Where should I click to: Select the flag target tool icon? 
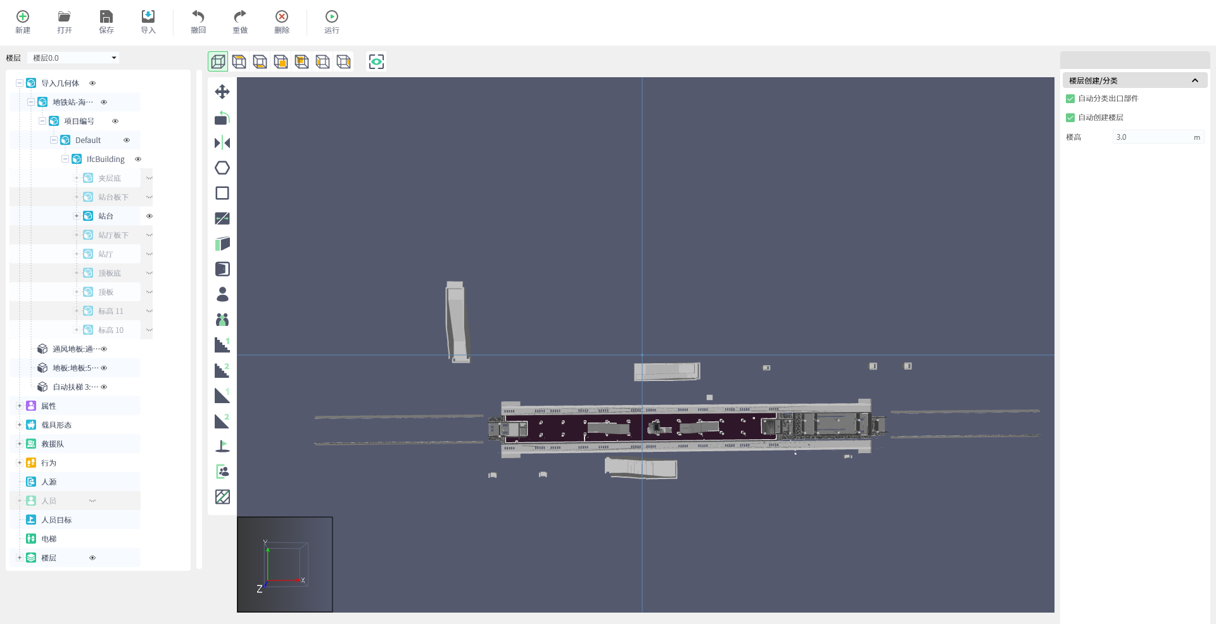pyautogui.click(x=222, y=446)
